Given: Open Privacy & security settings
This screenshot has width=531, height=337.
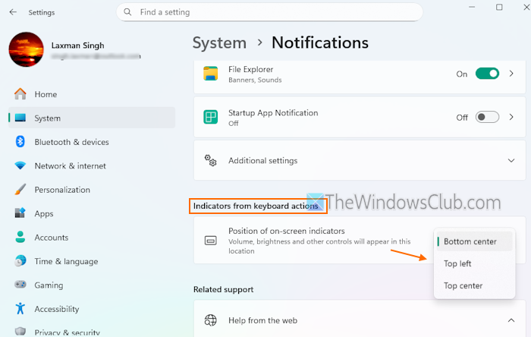Looking at the screenshot, I should pyautogui.click(x=92, y=331).
